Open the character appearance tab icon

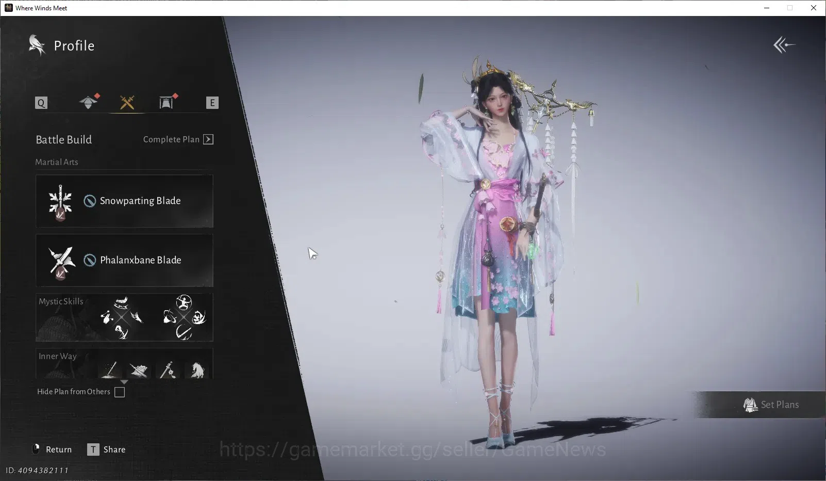[89, 102]
